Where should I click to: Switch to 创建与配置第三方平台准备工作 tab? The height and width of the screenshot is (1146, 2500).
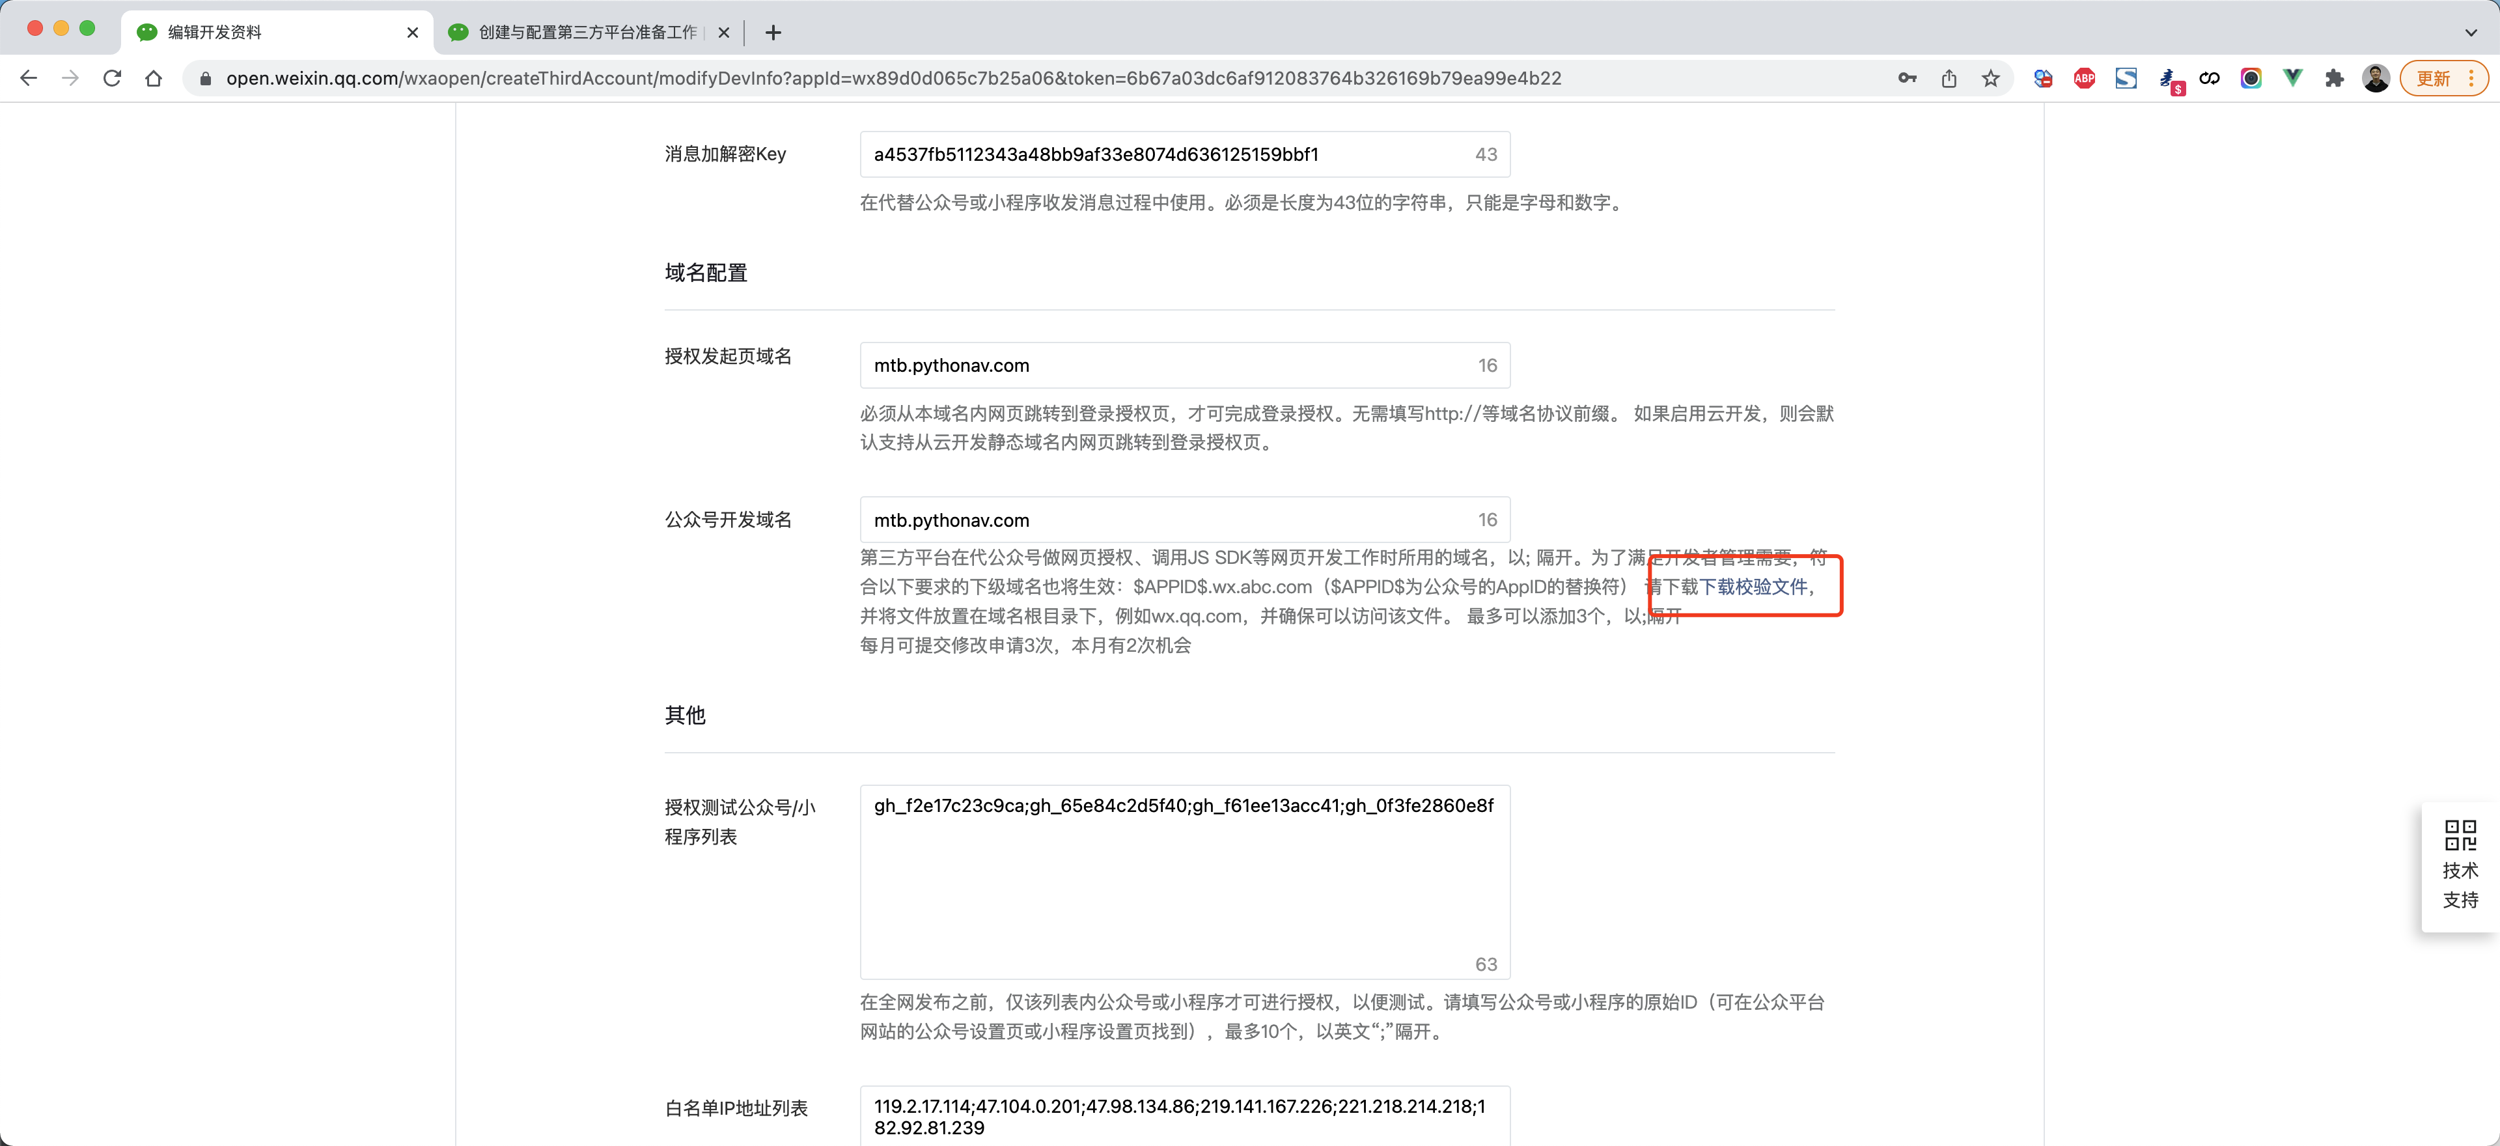point(587,32)
